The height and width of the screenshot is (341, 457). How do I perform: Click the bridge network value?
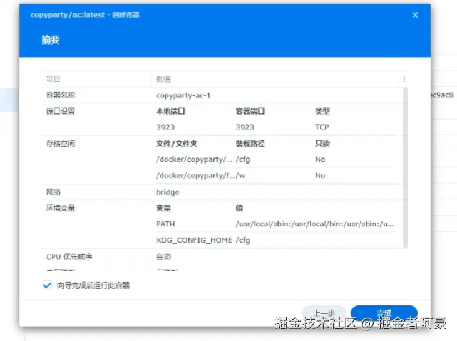pyautogui.click(x=167, y=192)
